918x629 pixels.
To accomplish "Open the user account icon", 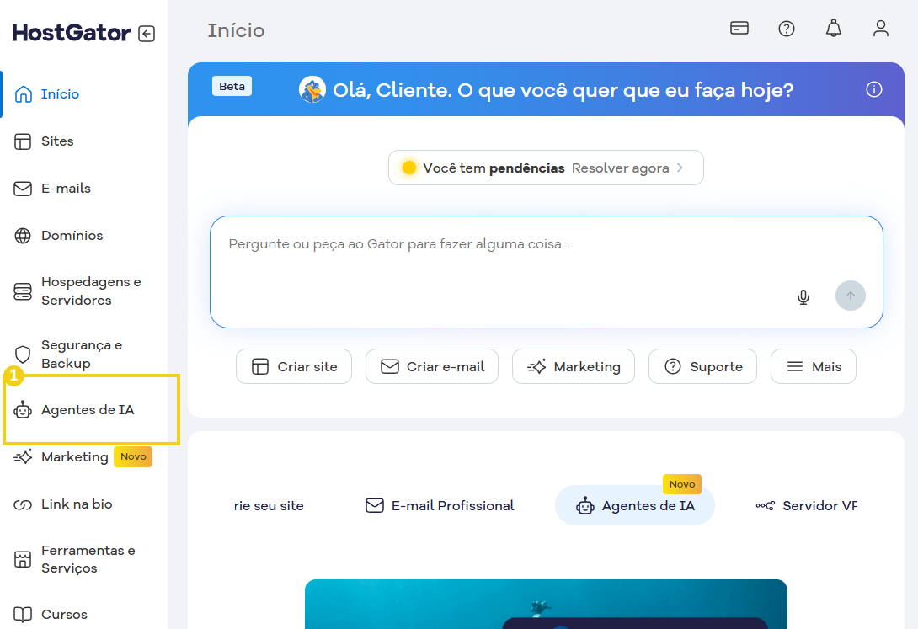I will pos(881,28).
